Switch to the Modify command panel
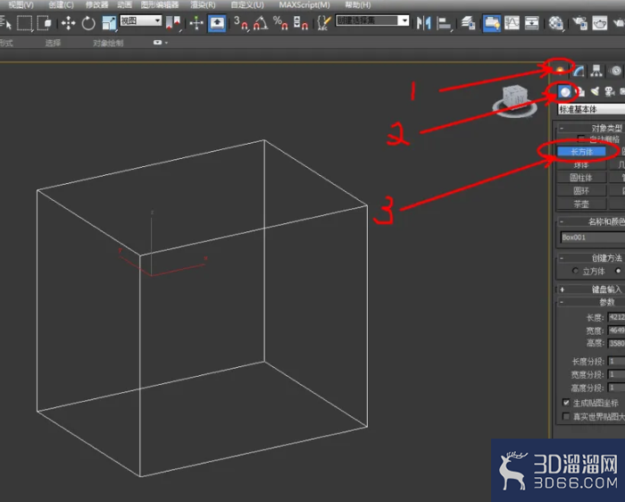625x502 pixels. [579, 71]
